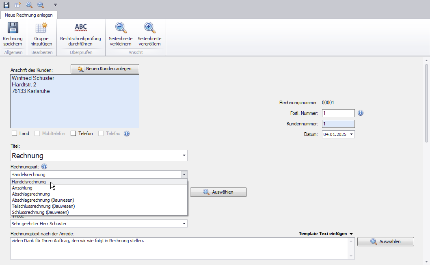This screenshot has width=430, height=265.
Task: Click the Fortl. Nummer input field
Action: (338, 113)
